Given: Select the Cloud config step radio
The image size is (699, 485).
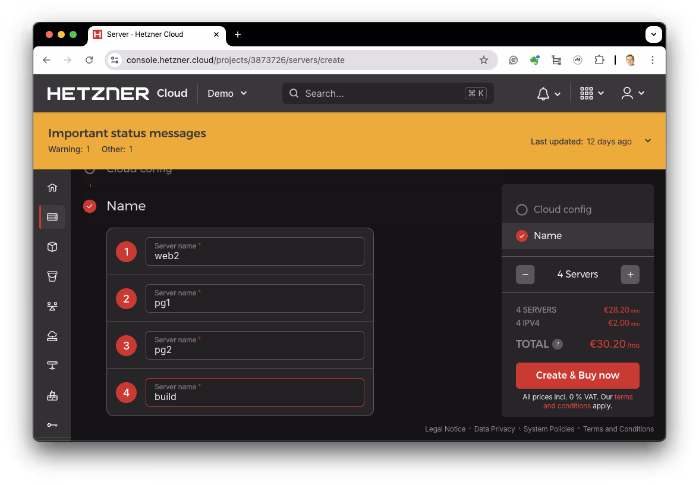Looking at the screenshot, I should tap(522, 210).
